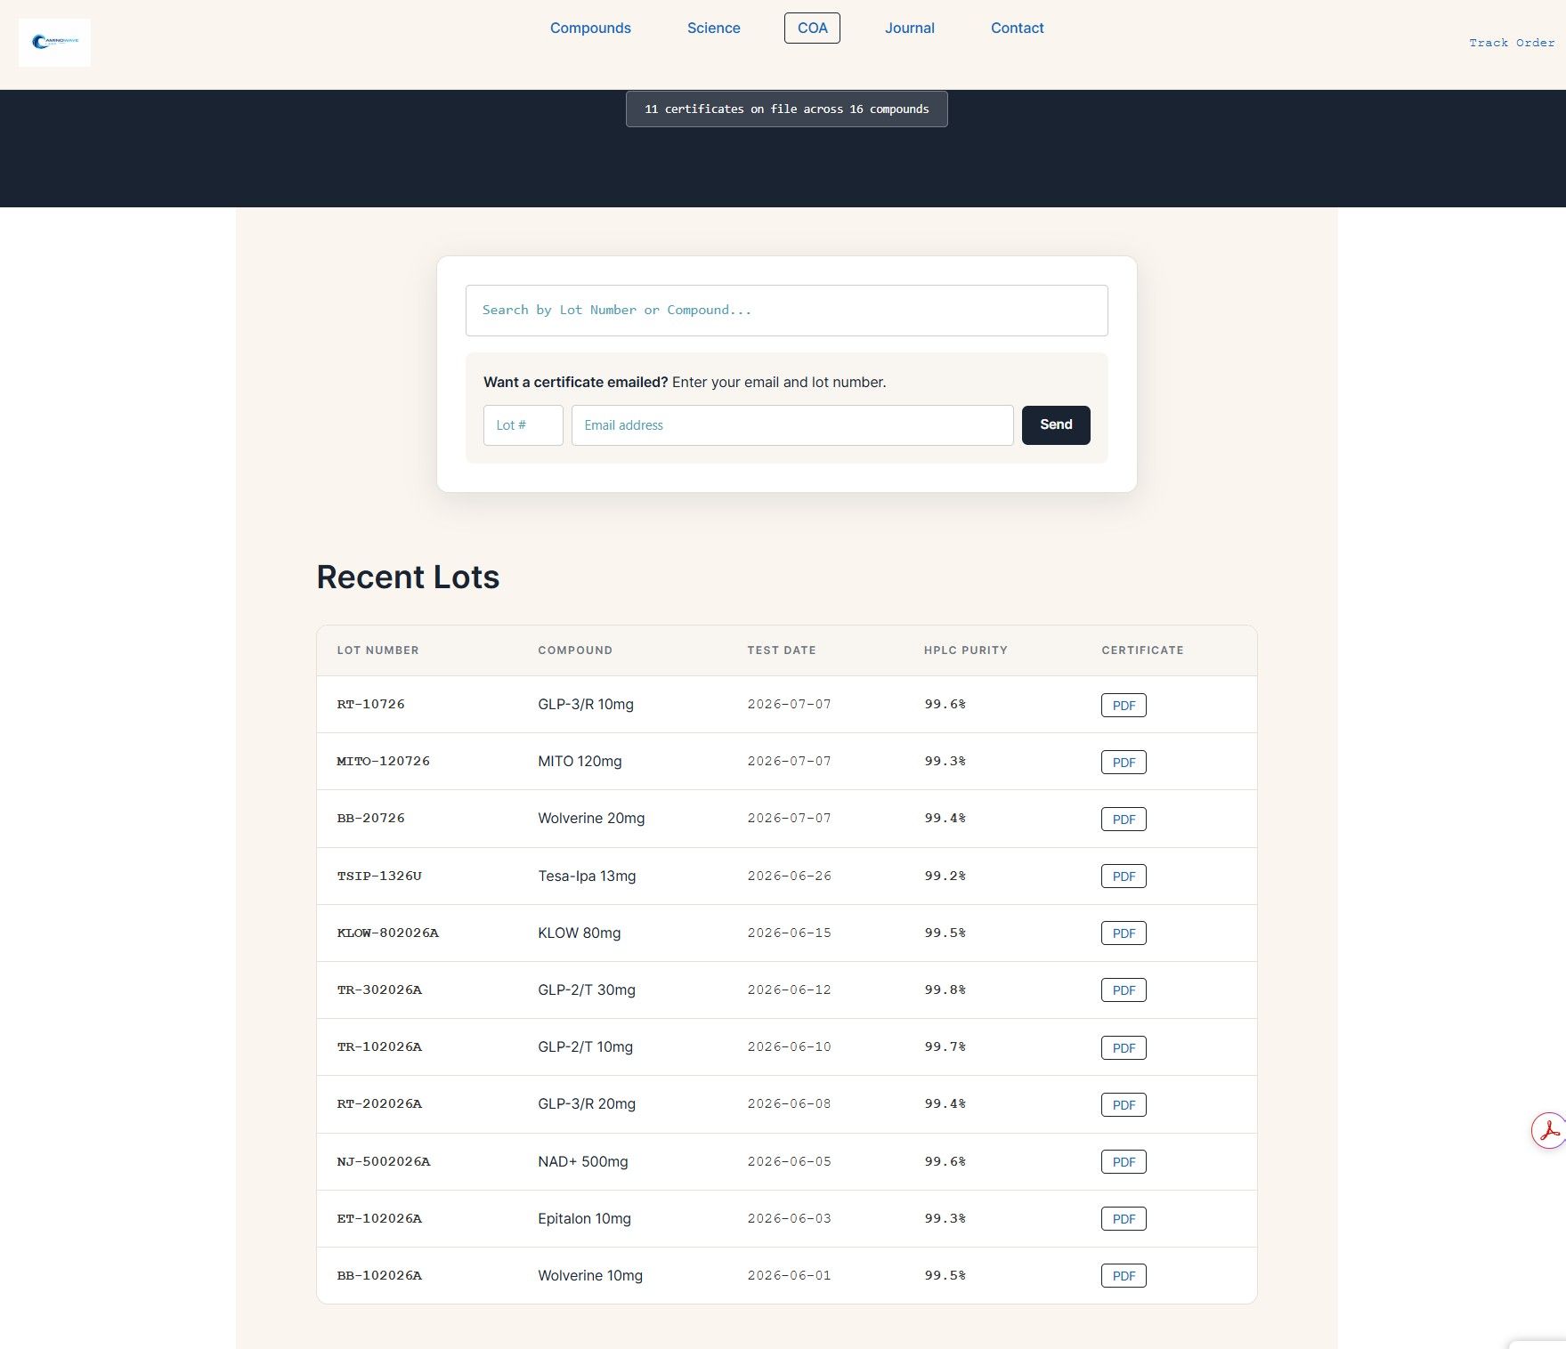This screenshot has height=1349, width=1566.
Task: Click the Aminowave logo in the header
Action: 54,42
